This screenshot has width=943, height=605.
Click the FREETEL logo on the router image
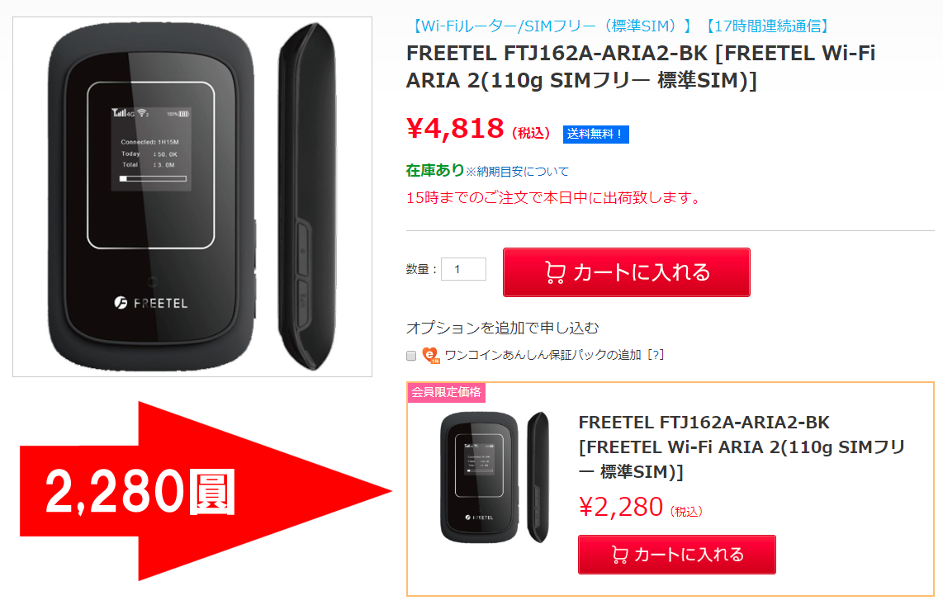[x=151, y=303]
